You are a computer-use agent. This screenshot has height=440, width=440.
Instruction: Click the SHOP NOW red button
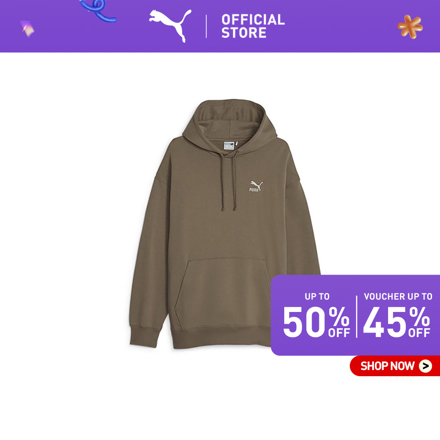point(395,366)
